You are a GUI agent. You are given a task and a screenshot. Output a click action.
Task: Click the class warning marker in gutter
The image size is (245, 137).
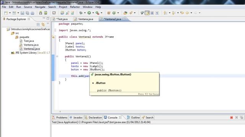(53, 37)
